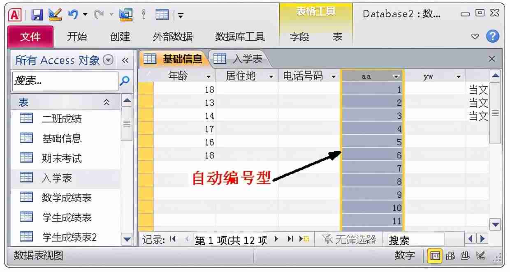Viewport: 510px width, 272px height.
Task: Minimize the ribbon with the heart-shaped arrow
Action: click(x=475, y=37)
